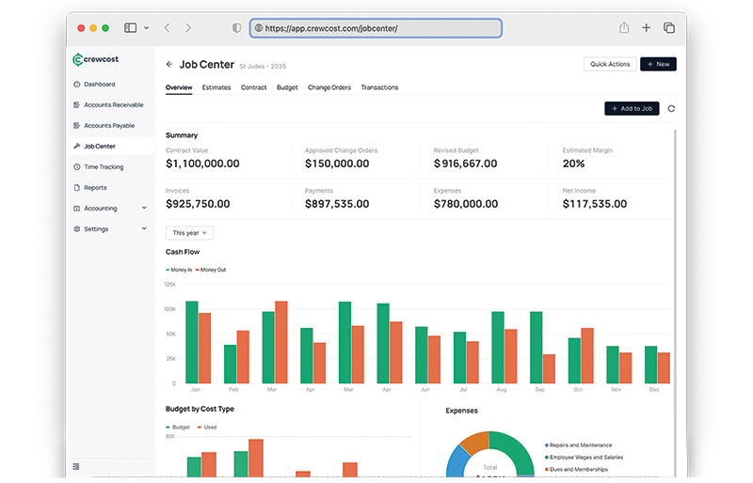Open a new browser tab with plus icon
This screenshot has width=753, height=483.
[x=646, y=27]
